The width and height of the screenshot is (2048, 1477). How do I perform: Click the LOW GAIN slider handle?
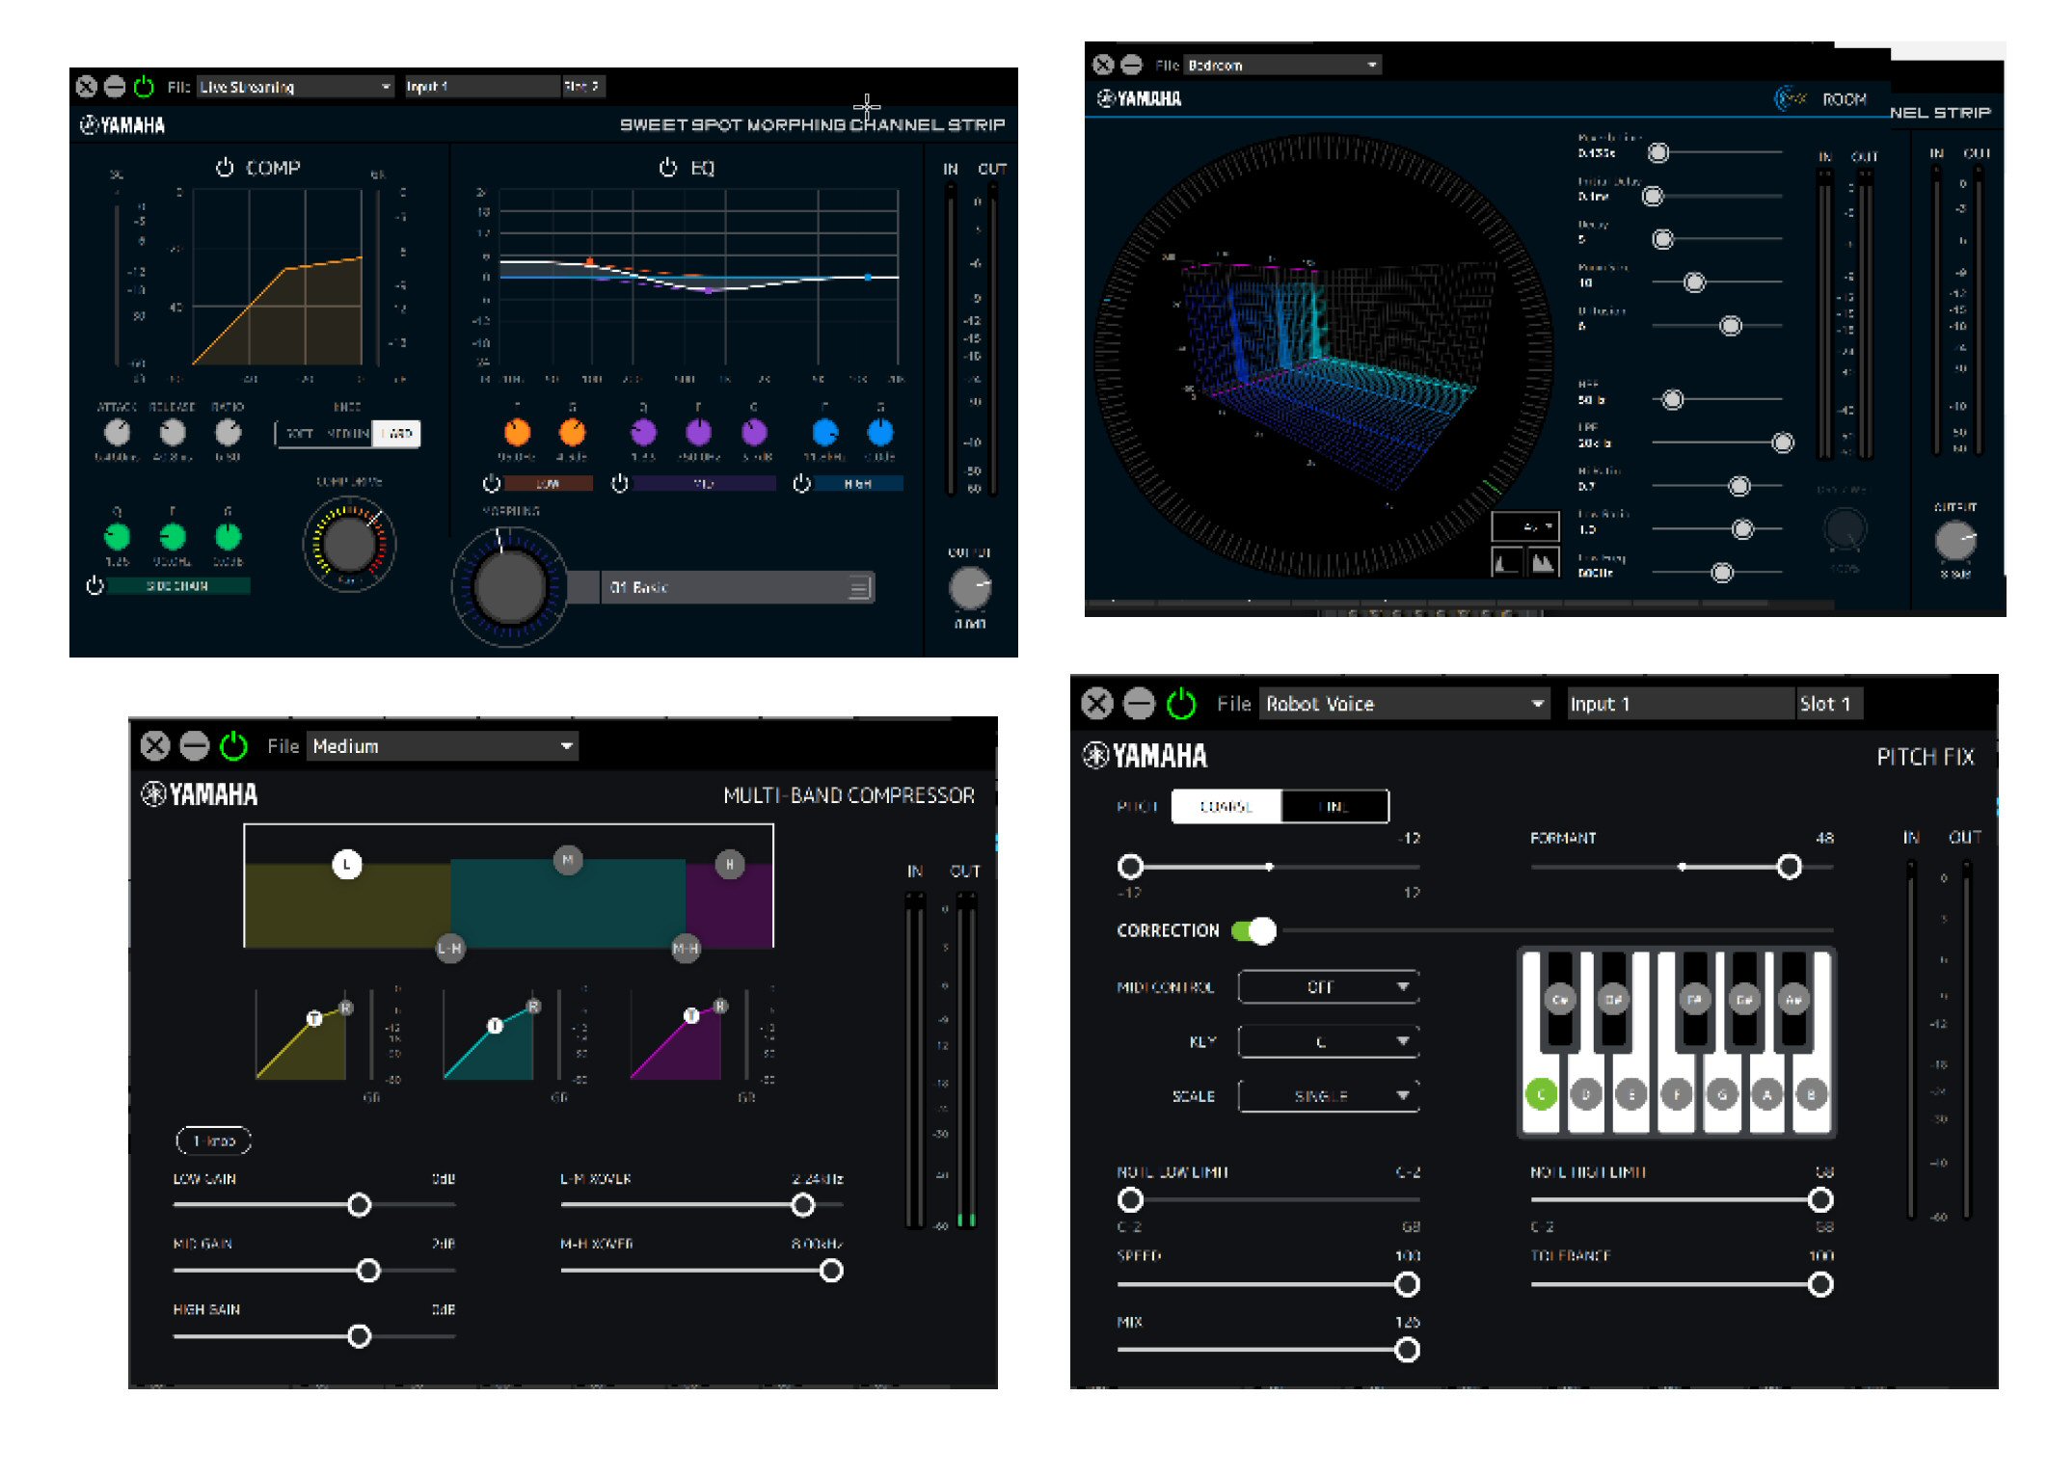(359, 1204)
